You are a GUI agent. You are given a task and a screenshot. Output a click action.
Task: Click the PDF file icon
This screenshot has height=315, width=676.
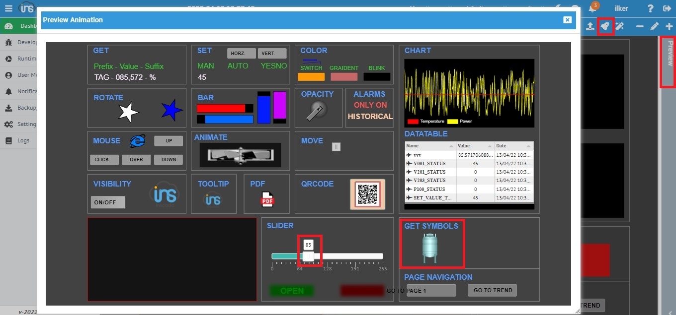[267, 199]
